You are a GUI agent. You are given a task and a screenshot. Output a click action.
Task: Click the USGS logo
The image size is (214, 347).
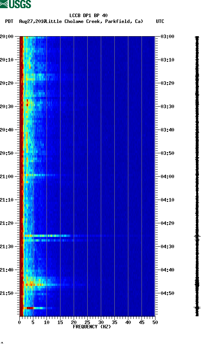(x=16, y=4)
